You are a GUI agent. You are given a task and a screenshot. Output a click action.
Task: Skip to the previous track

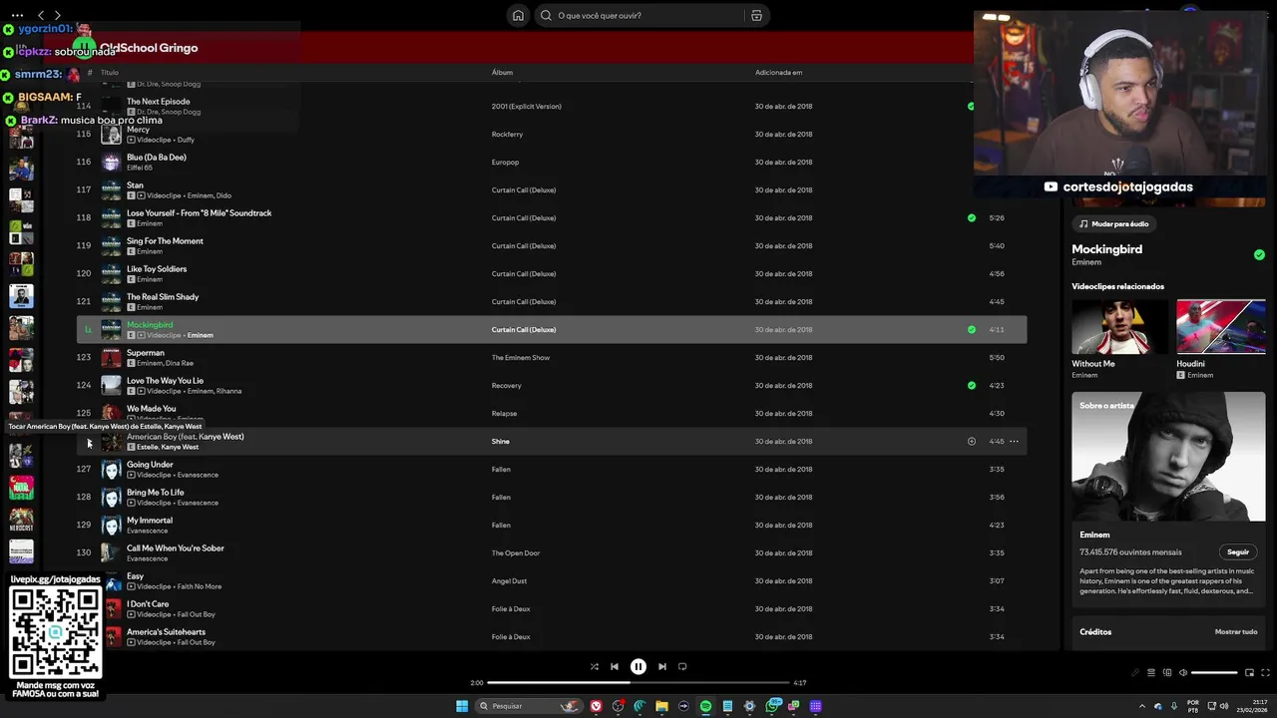615,666
